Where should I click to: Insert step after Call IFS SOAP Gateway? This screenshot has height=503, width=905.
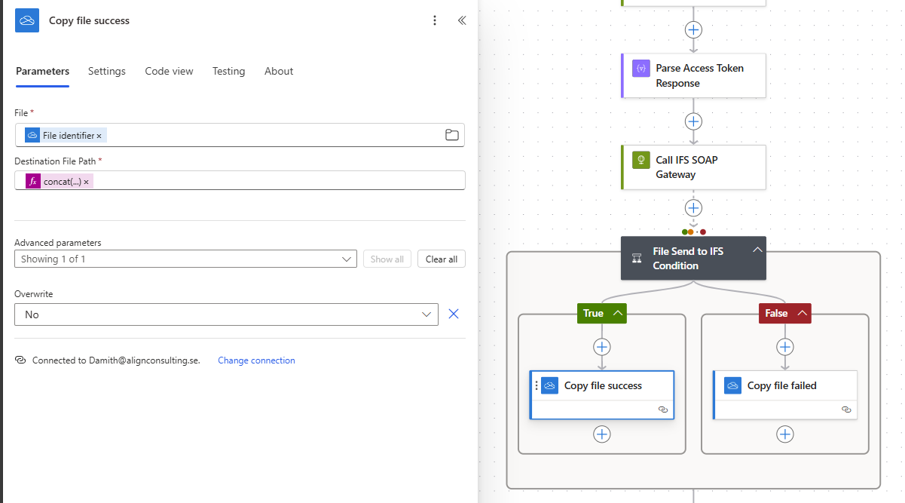pos(693,208)
